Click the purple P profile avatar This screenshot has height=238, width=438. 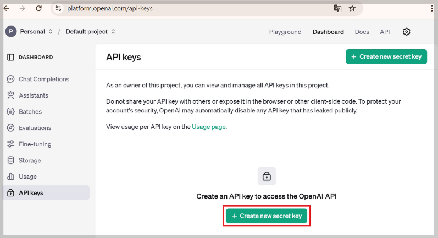click(11, 31)
